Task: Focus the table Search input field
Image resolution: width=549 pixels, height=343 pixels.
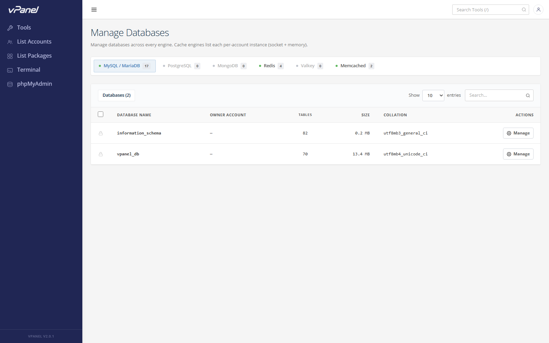Action: pos(499,95)
